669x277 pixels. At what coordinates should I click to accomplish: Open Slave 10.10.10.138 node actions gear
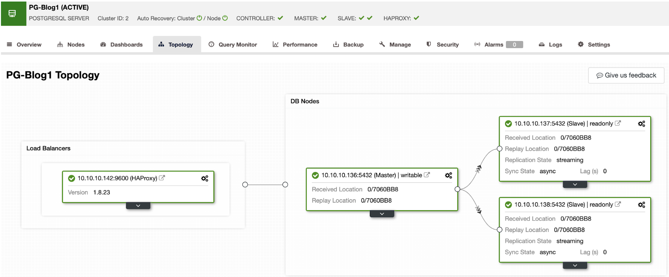click(642, 205)
